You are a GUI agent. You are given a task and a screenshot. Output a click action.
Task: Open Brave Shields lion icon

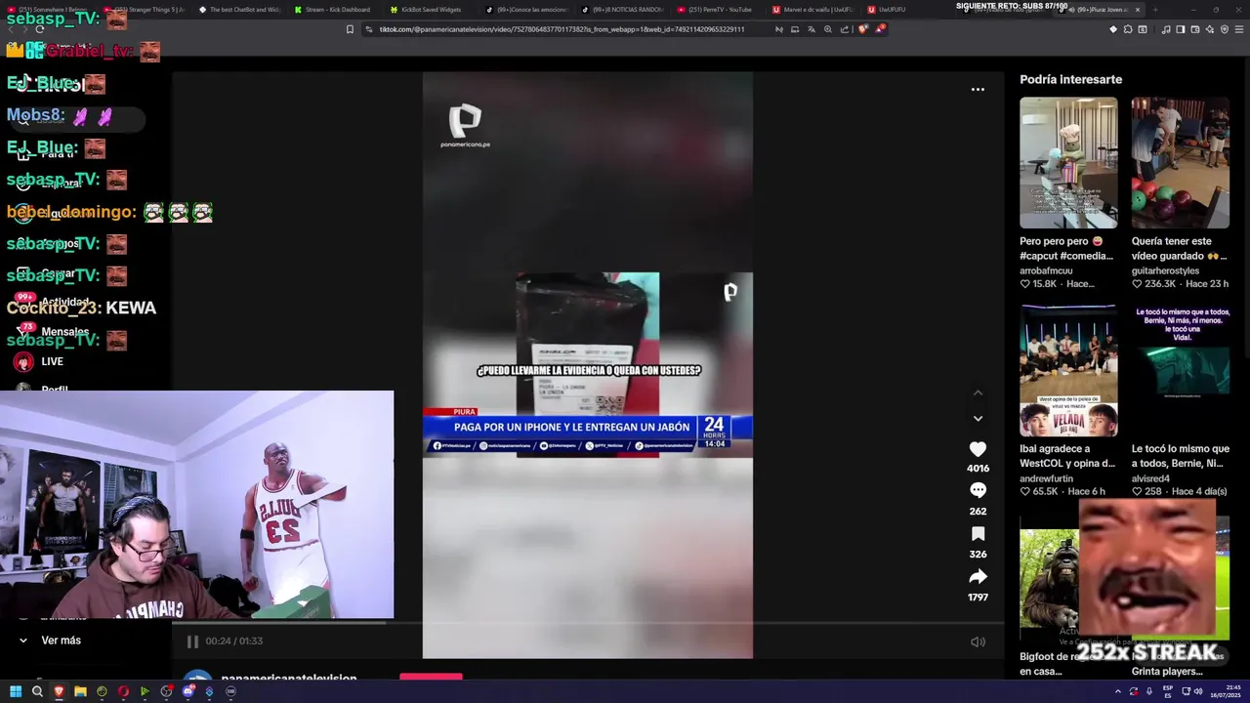pyautogui.click(x=862, y=29)
